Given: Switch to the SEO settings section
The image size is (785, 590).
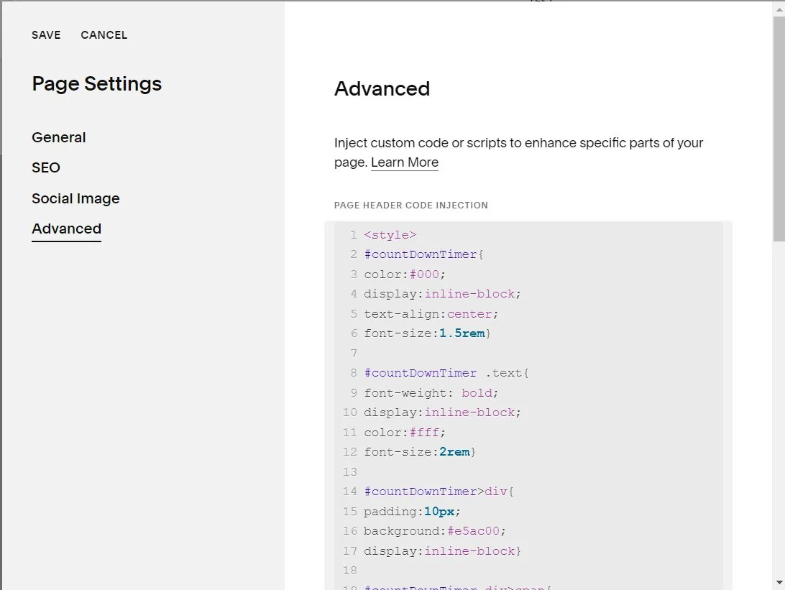Looking at the screenshot, I should (x=45, y=167).
